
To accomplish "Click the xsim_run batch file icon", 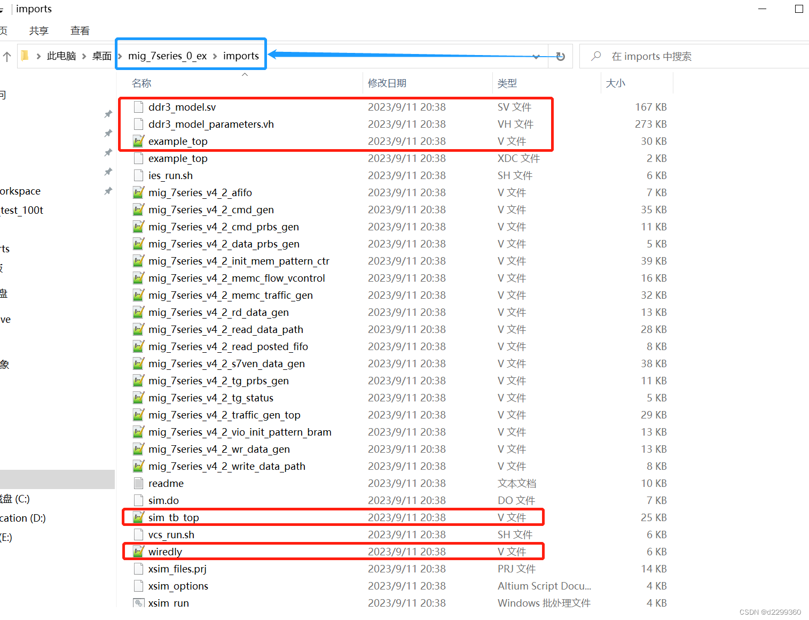I will (x=138, y=603).
